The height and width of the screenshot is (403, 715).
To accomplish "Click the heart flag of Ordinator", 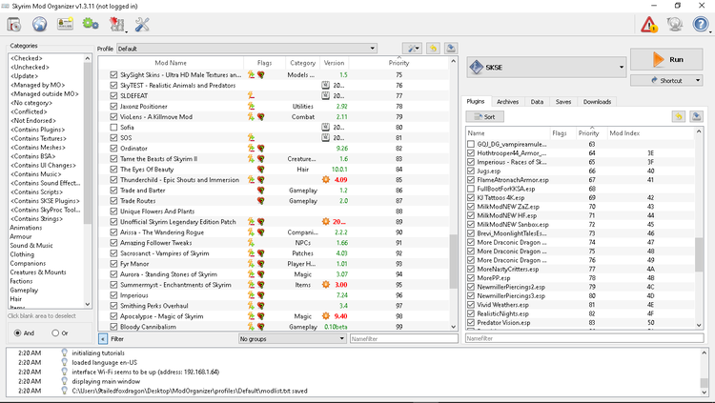I will click(x=261, y=149).
